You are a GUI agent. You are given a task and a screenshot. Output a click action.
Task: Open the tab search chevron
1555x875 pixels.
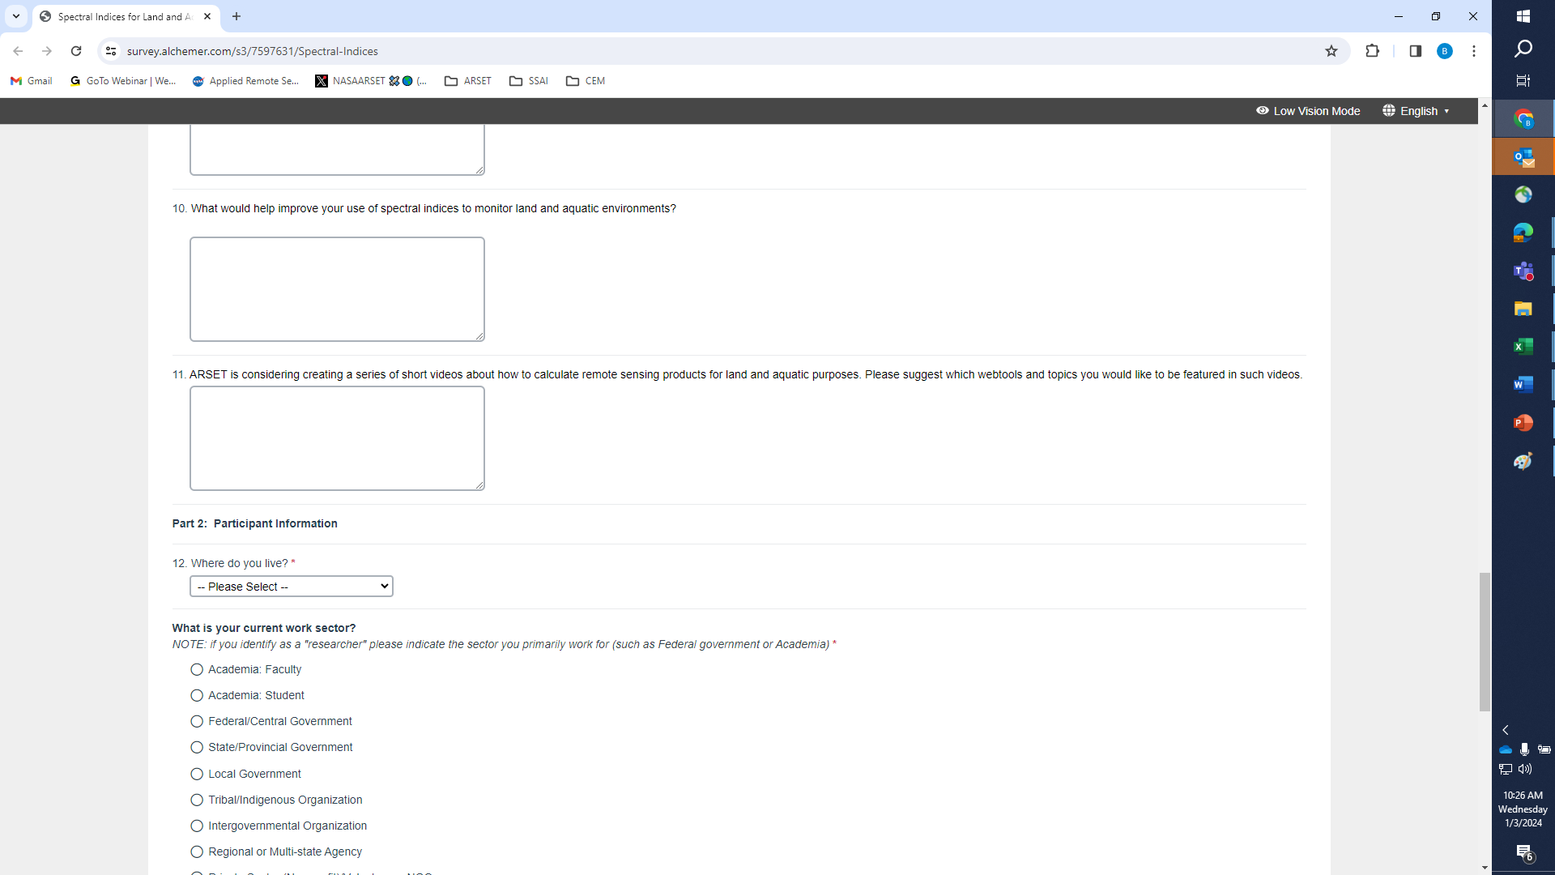click(x=16, y=16)
